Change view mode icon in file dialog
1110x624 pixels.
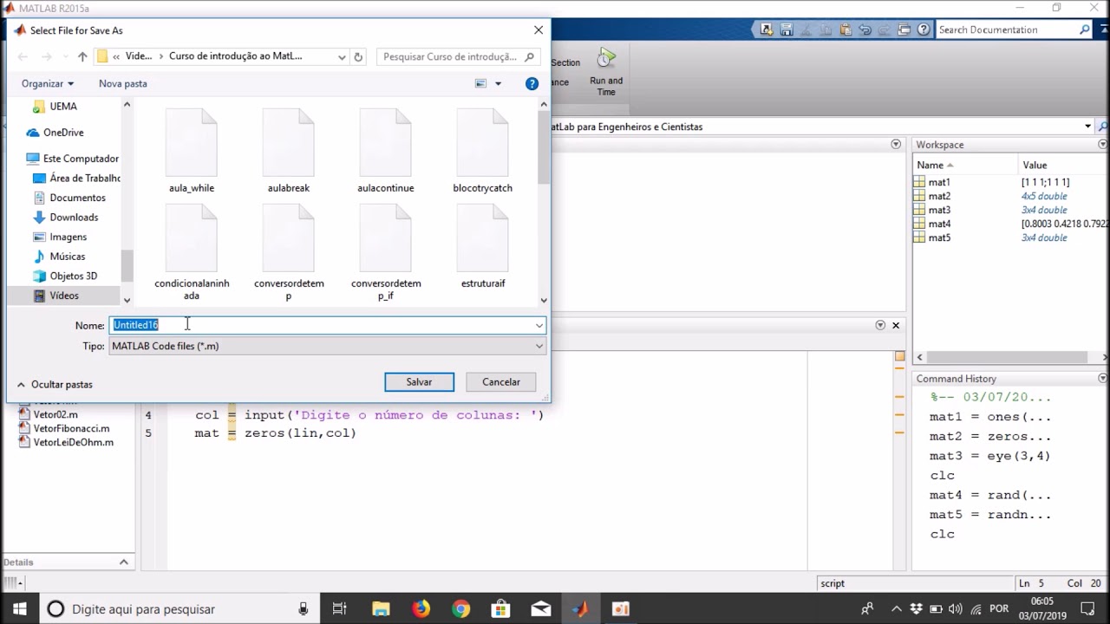point(480,83)
